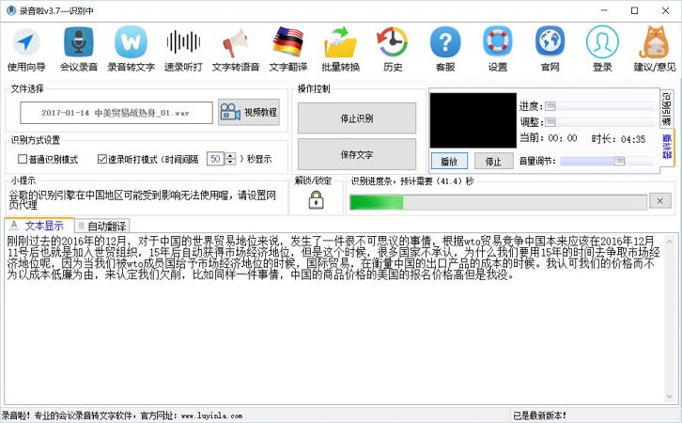Enable 普通识别模式 checkbox

coord(23,160)
